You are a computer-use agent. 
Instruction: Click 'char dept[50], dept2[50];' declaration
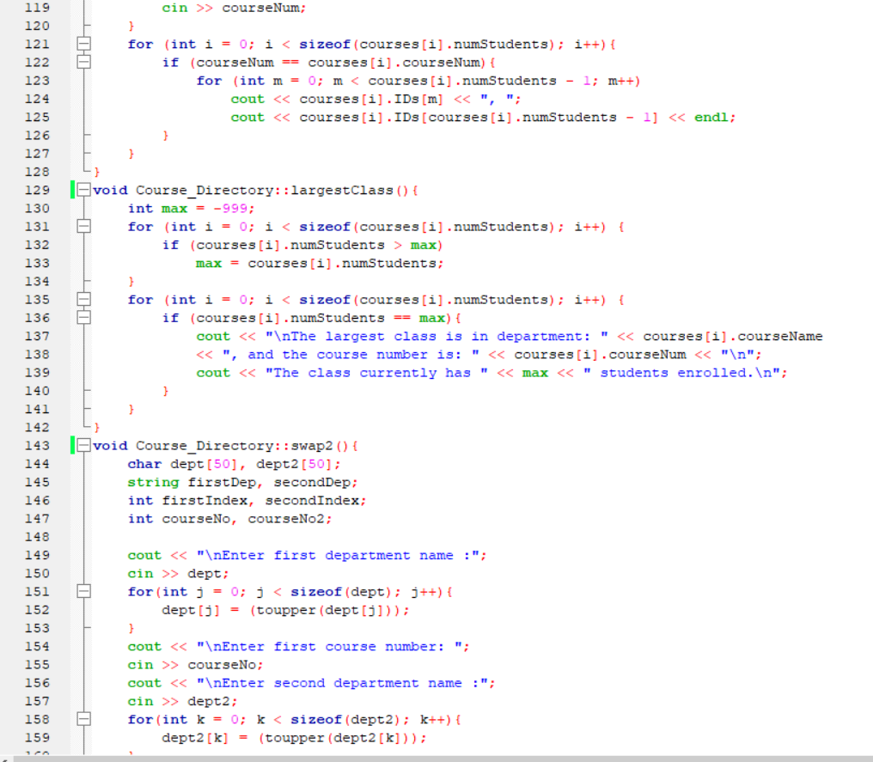234,464
